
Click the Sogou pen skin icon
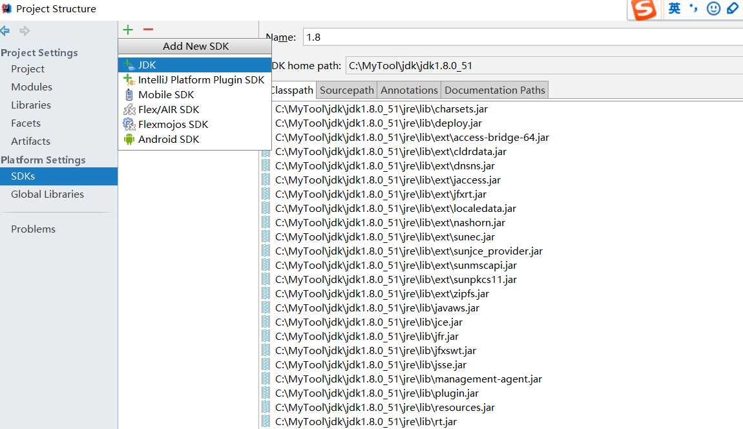point(733,8)
